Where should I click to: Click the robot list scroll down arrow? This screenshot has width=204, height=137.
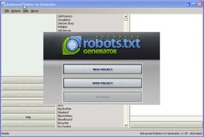[x=126, y=125]
